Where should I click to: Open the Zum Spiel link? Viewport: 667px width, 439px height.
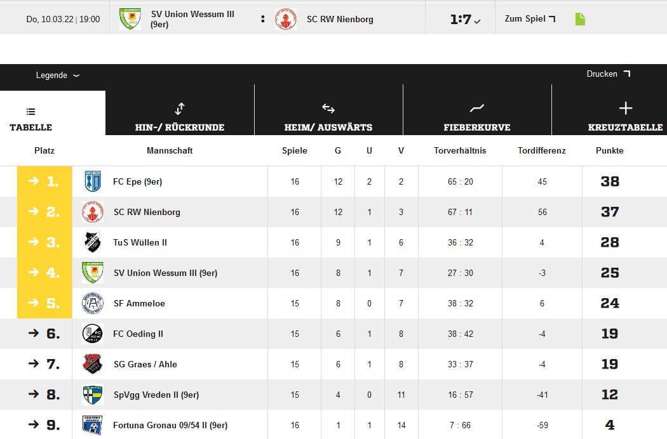(x=530, y=19)
